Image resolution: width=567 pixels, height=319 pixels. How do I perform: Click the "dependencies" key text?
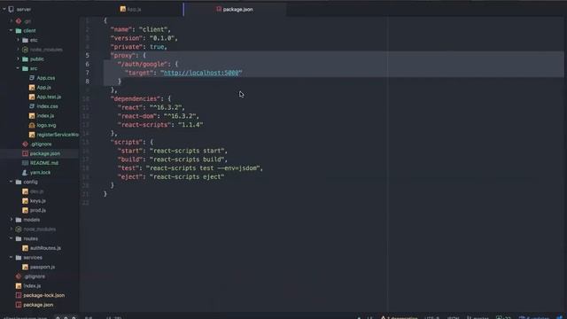click(x=136, y=98)
